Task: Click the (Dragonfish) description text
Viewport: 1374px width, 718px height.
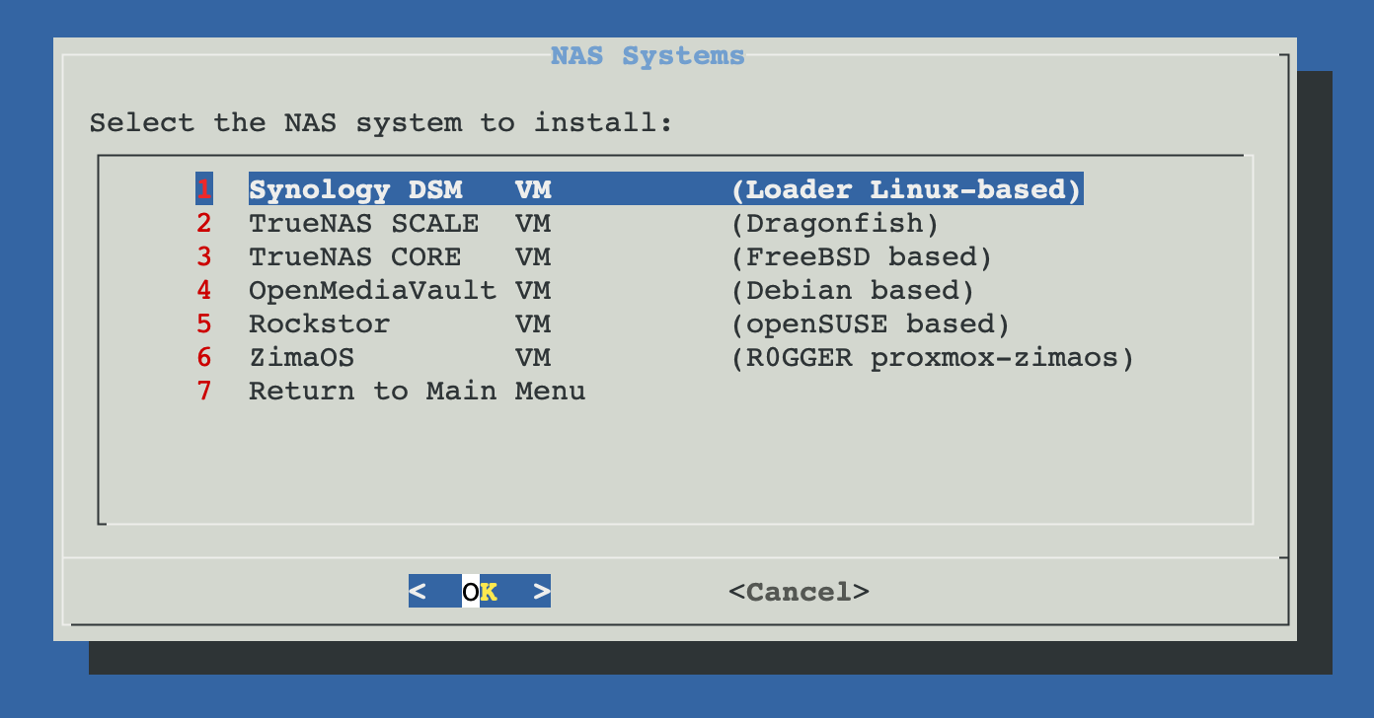Action: [835, 224]
